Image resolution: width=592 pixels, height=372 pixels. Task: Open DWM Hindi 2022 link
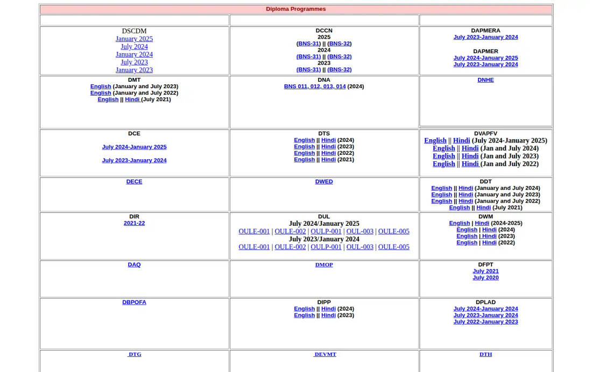click(489, 242)
